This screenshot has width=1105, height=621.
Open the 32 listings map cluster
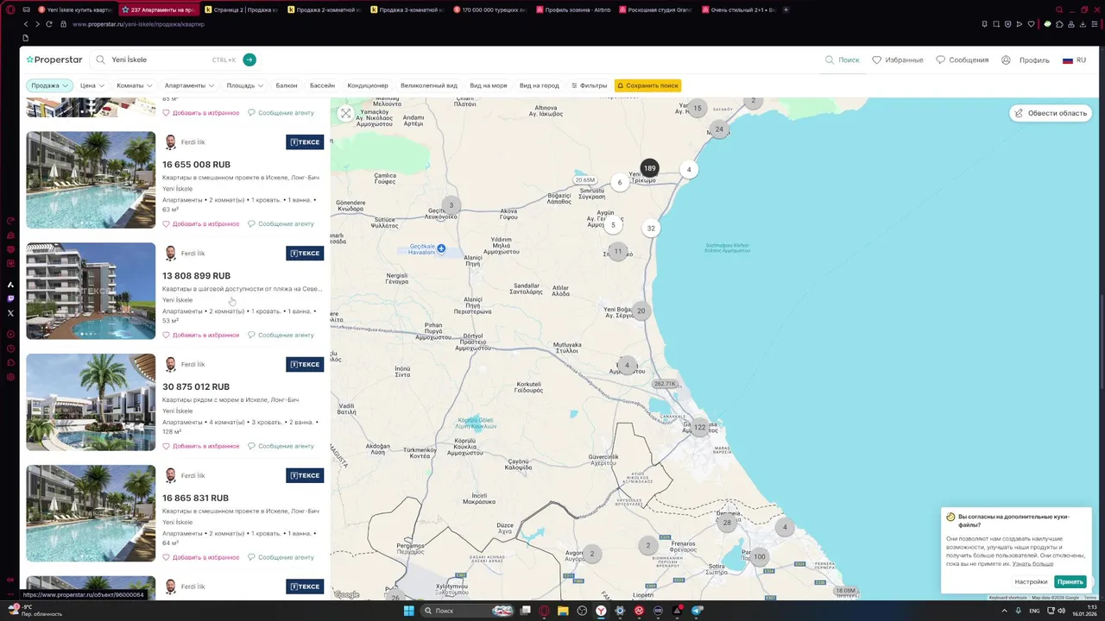[x=651, y=229]
